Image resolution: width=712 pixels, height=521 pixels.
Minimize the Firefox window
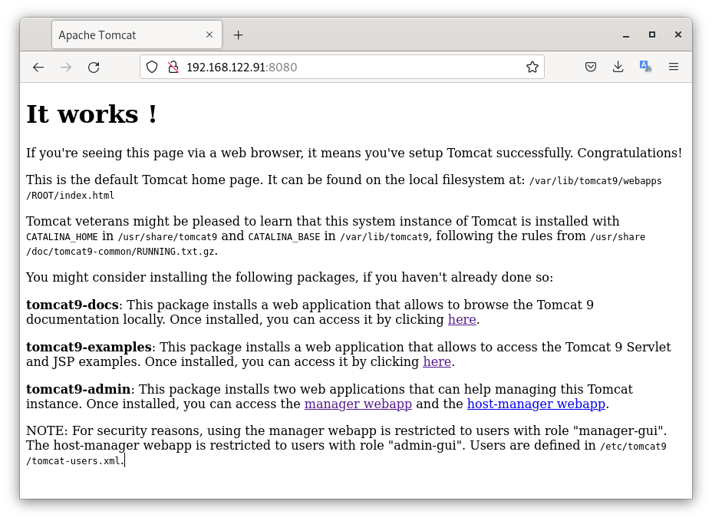627,35
